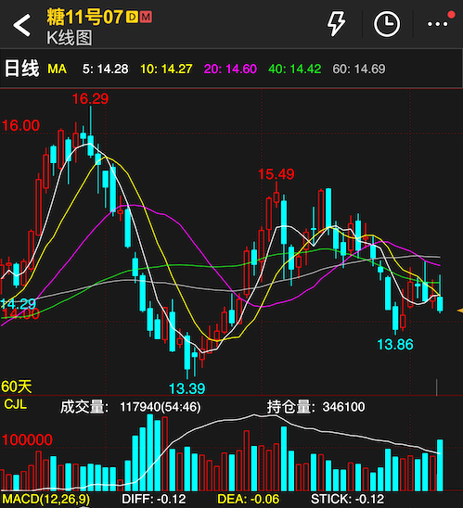Screen dimensions: 463x508
Task: Open the three-dot more menu
Action: click(437, 24)
